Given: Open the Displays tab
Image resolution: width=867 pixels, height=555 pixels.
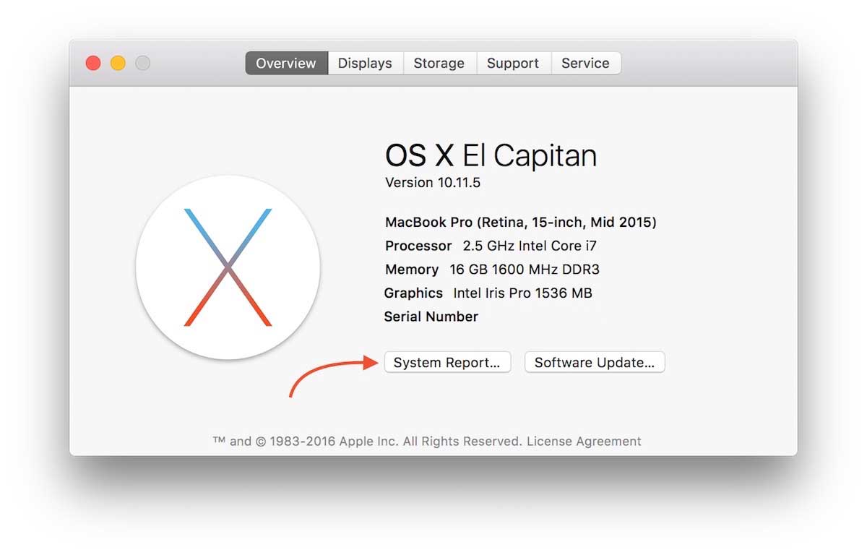Looking at the screenshot, I should coord(365,63).
